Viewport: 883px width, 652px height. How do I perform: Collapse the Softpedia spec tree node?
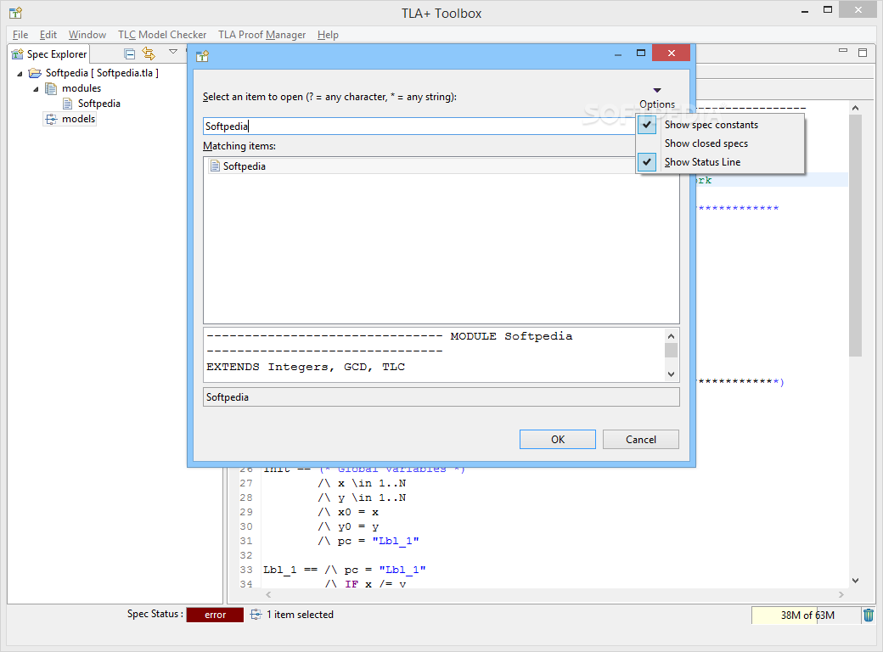[20, 74]
